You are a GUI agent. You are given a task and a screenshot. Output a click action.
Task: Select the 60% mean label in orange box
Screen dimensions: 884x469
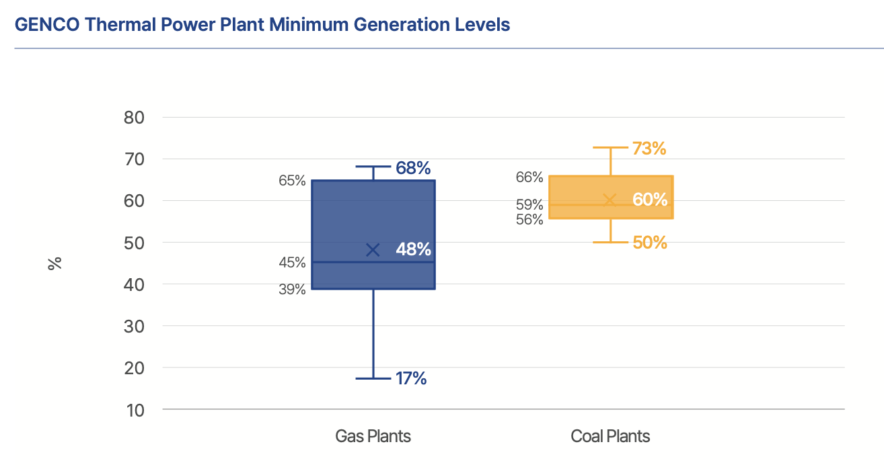pyautogui.click(x=650, y=200)
